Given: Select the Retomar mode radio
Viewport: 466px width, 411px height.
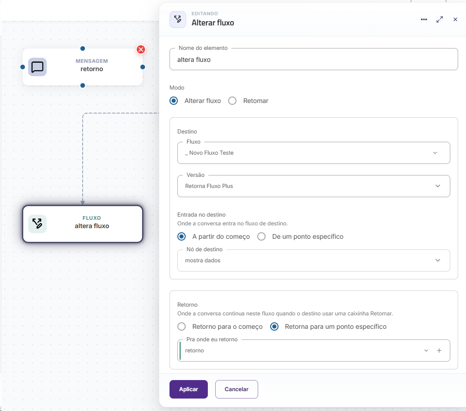Looking at the screenshot, I should [232, 101].
